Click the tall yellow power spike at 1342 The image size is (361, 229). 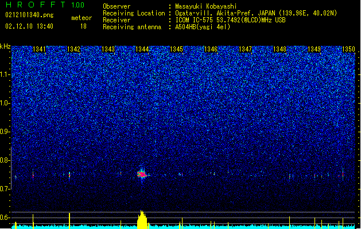69,221
